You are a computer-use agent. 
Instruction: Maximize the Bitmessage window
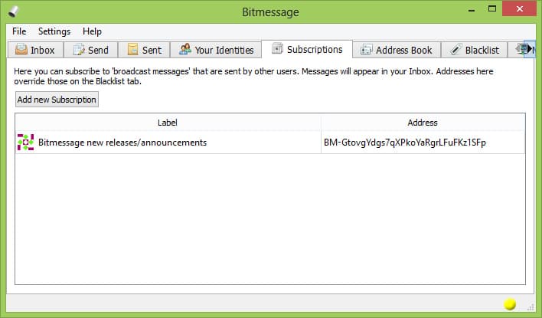pyautogui.click(x=492, y=9)
